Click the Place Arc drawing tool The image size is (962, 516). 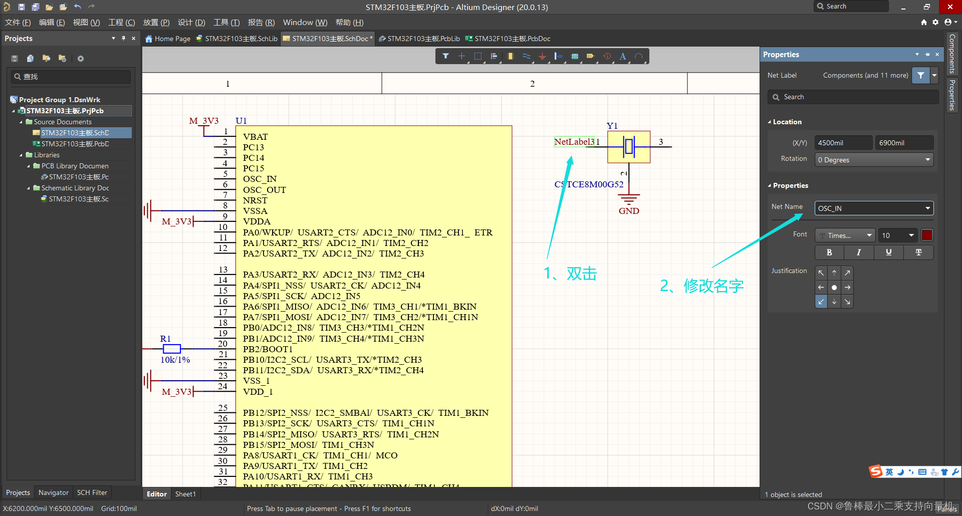click(638, 56)
